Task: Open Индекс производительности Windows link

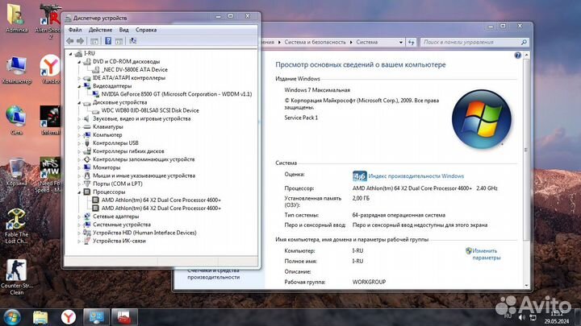Action: pyautogui.click(x=416, y=176)
